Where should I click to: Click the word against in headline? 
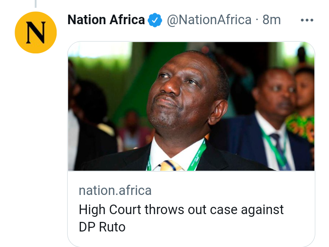[x=262, y=210]
